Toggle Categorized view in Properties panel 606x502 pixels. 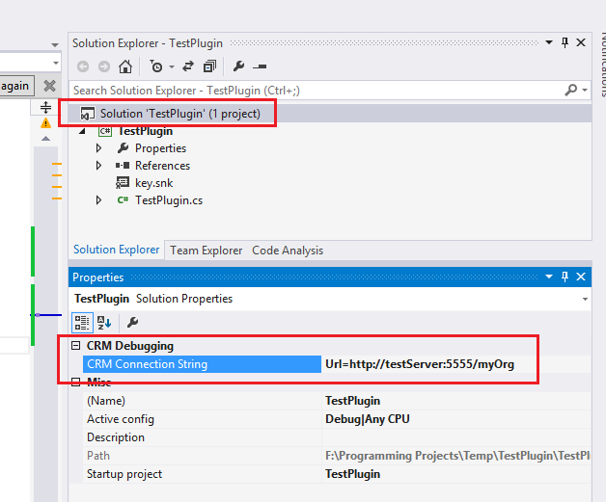(x=83, y=322)
